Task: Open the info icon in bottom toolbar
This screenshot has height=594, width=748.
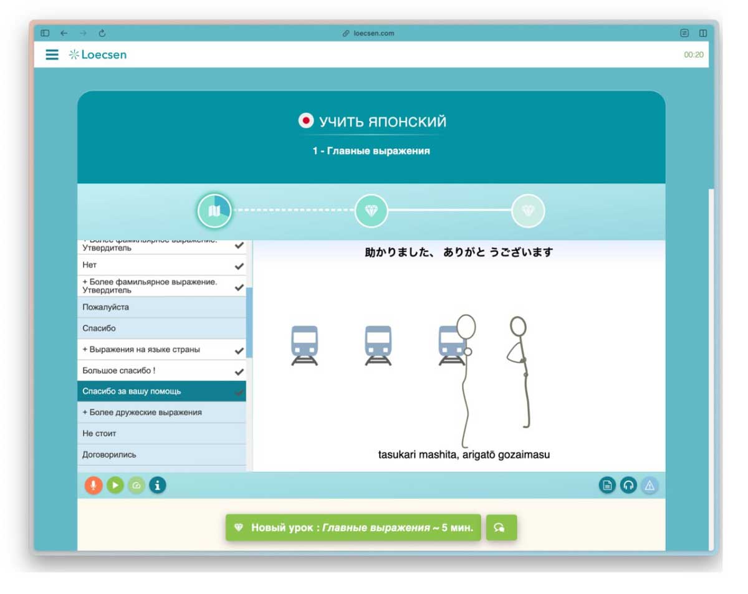Action: 158,485
